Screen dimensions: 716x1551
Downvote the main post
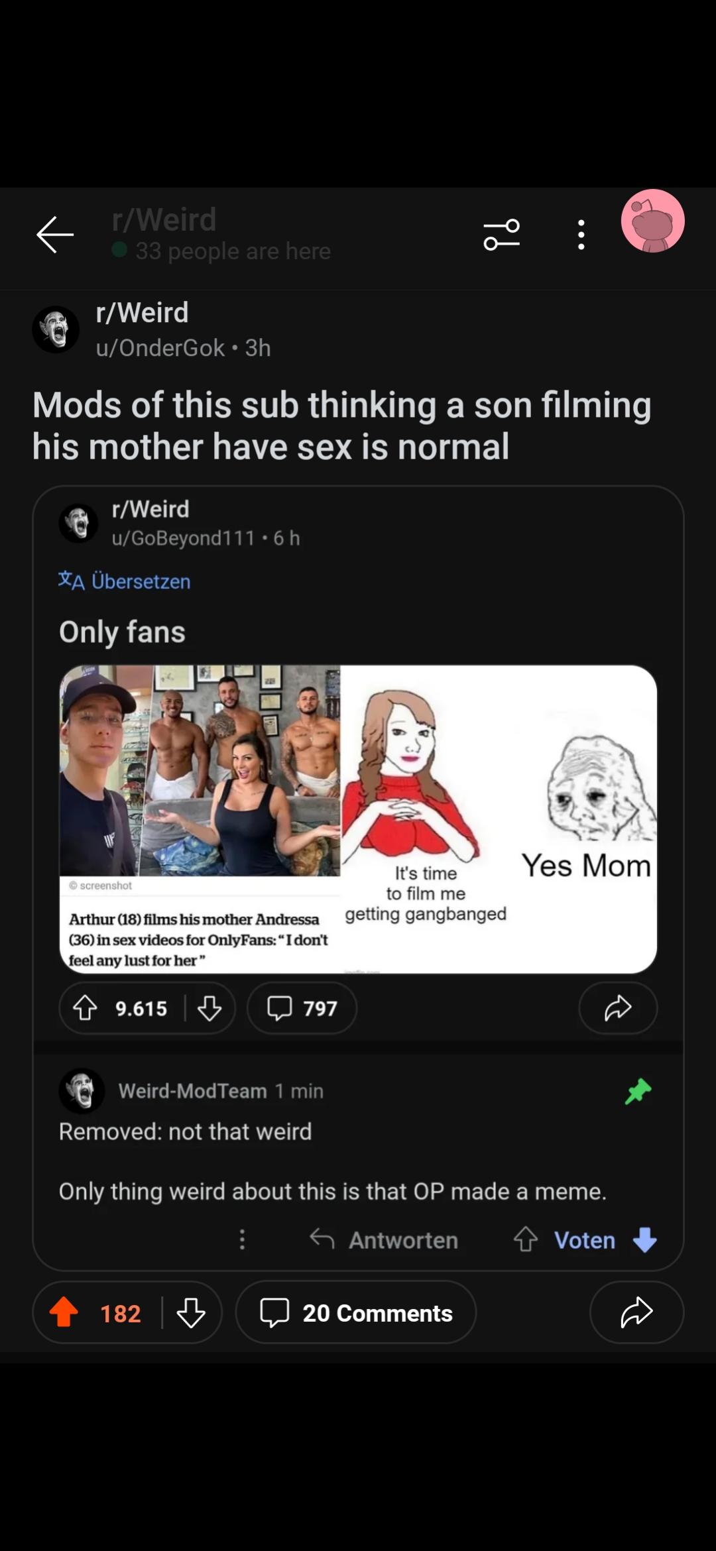point(191,1312)
